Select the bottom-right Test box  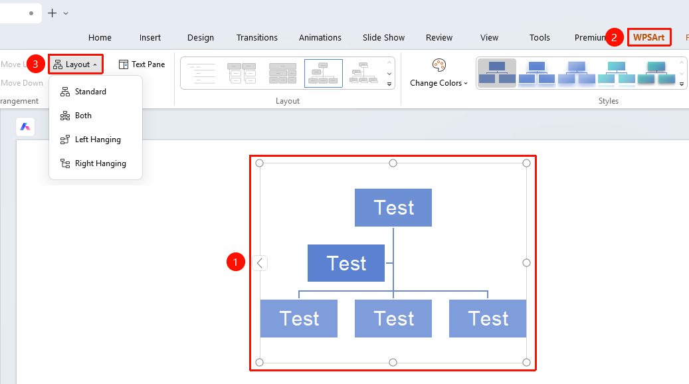click(488, 318)
